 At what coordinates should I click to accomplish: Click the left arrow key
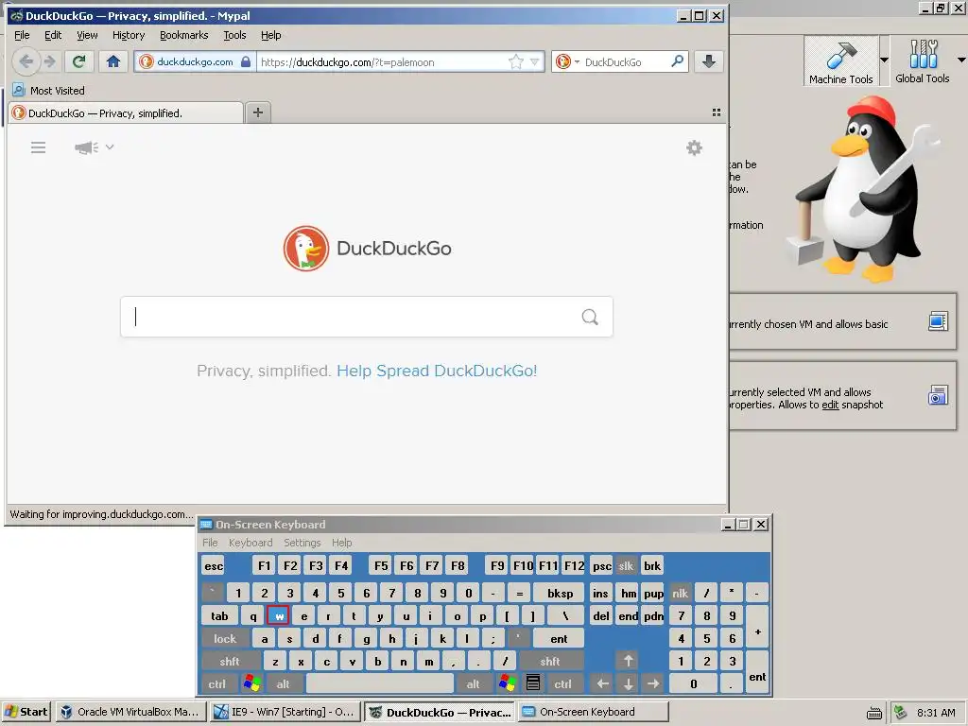click(602, 684)
